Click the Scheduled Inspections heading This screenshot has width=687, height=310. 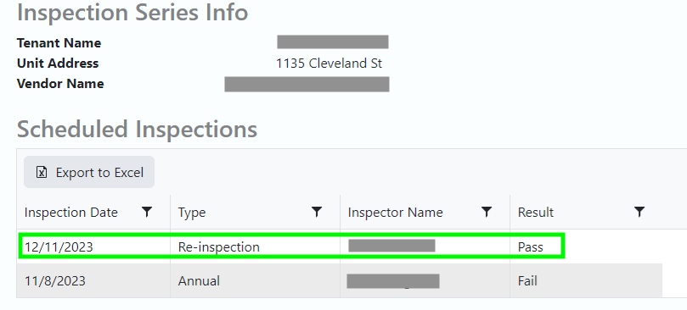(137, 129)
